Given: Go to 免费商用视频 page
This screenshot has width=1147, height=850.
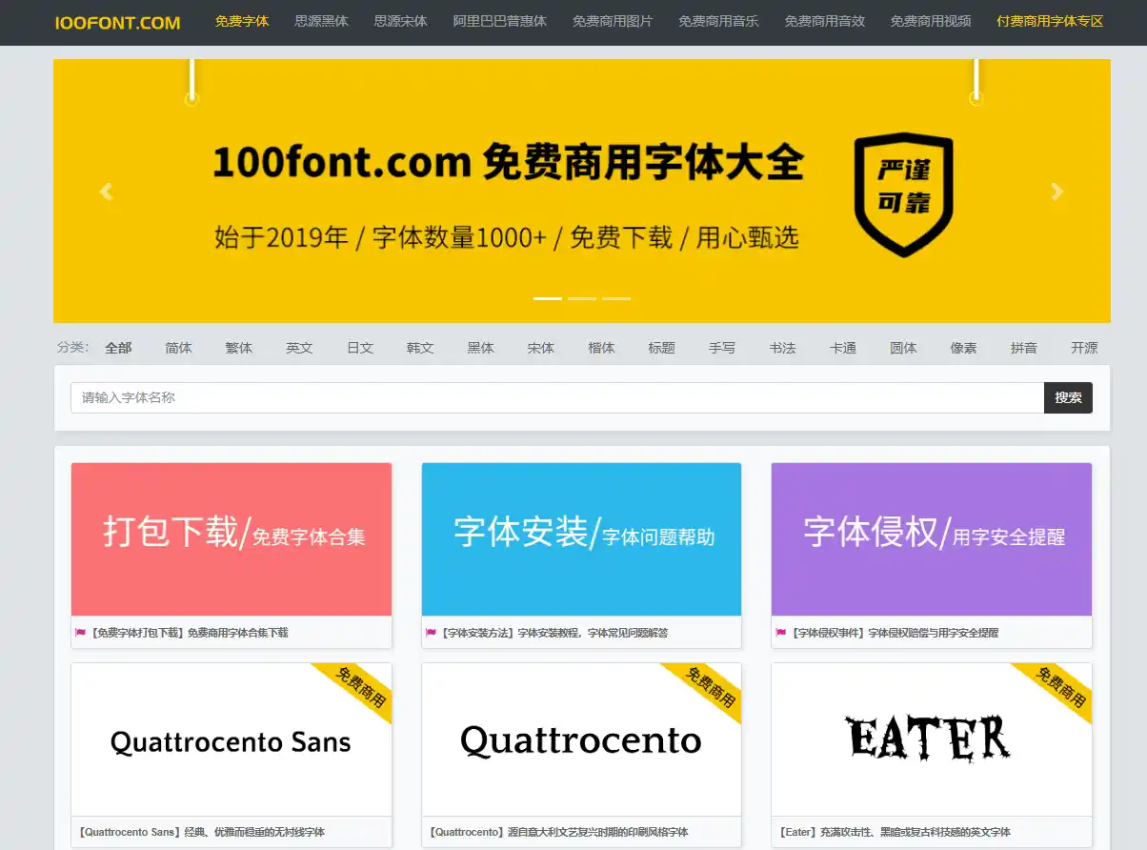Looking at the screenshot, I should pos(931,21).
